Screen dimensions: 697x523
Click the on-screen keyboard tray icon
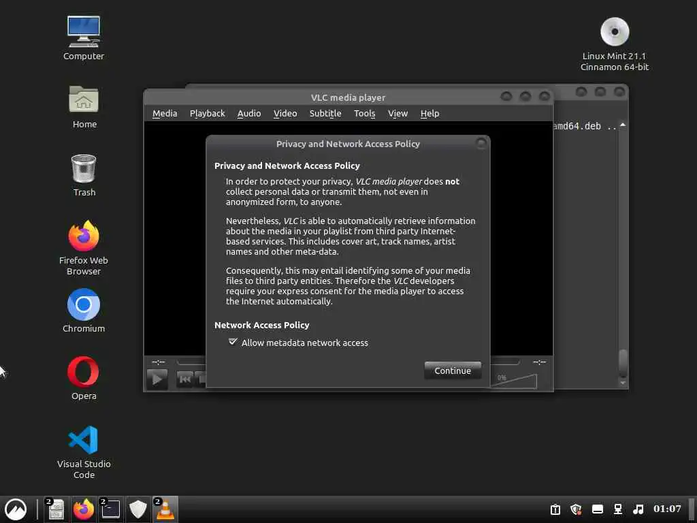pos(598,509)
